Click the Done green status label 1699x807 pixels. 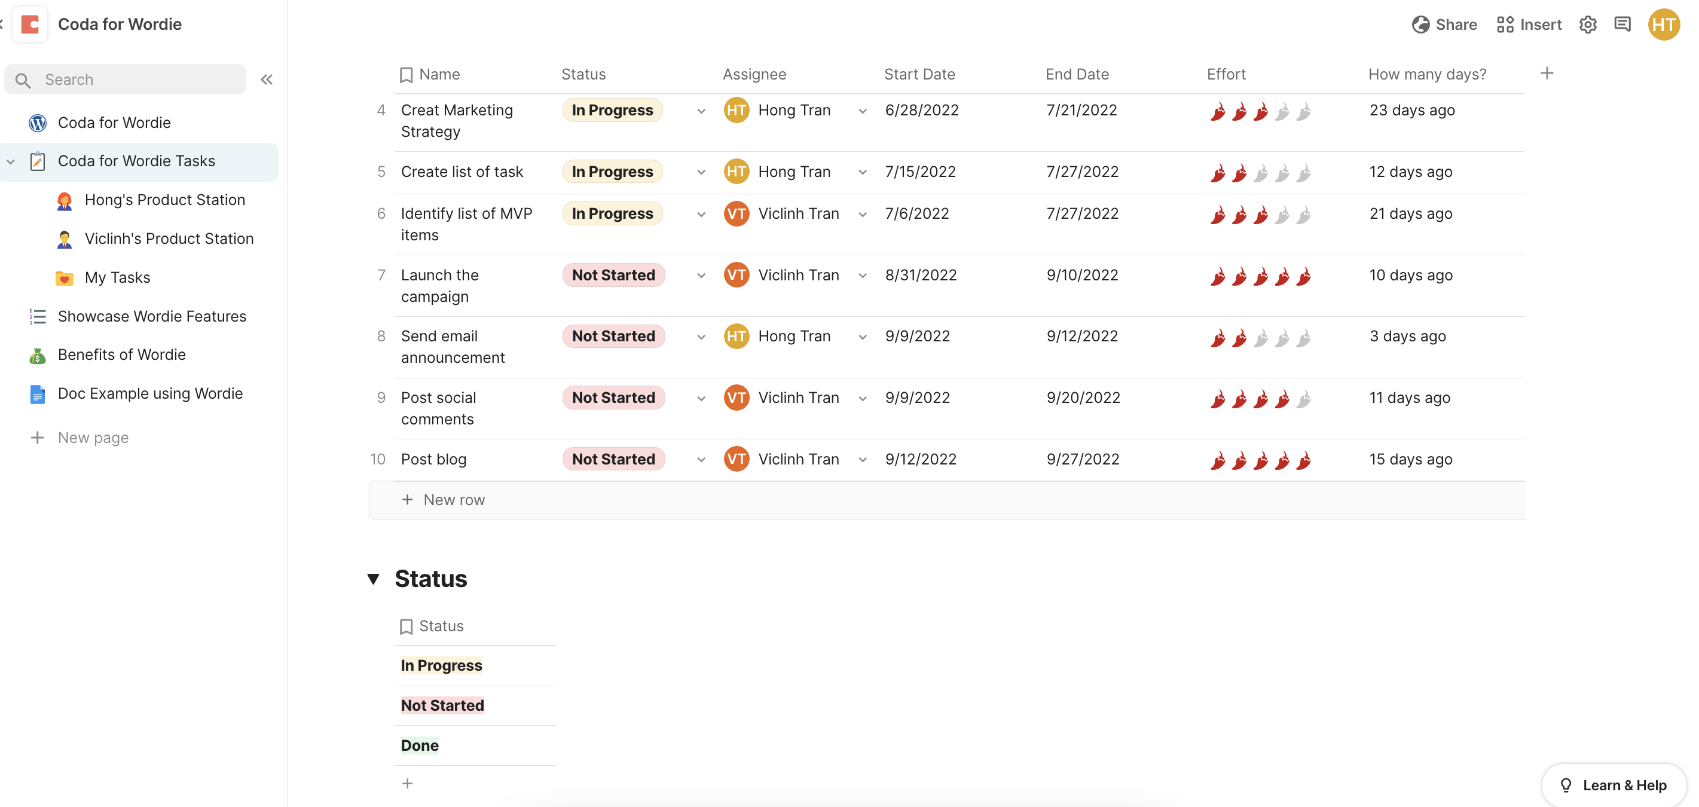[420, 745]
